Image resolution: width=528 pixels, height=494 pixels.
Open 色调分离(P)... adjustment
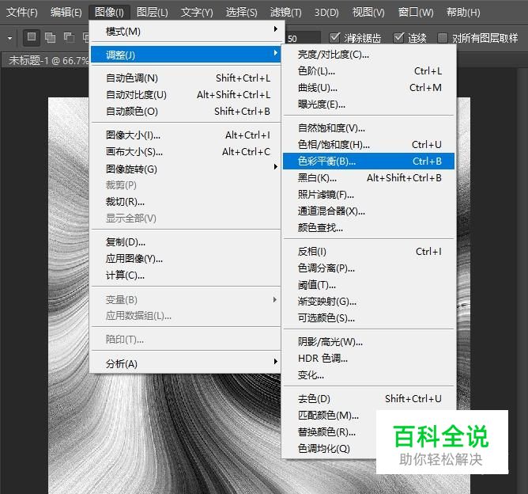point(368,268)
